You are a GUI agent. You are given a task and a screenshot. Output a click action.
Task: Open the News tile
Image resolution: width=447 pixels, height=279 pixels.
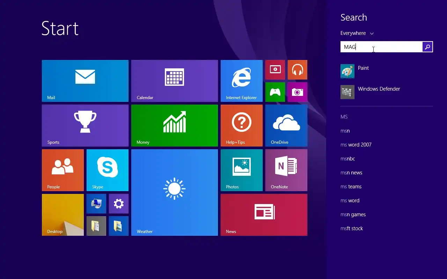[x=264, y=215]
